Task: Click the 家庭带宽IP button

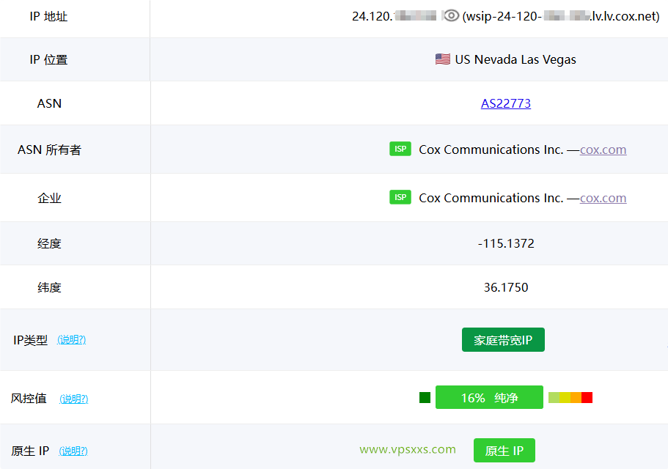Action: point(503,339)
